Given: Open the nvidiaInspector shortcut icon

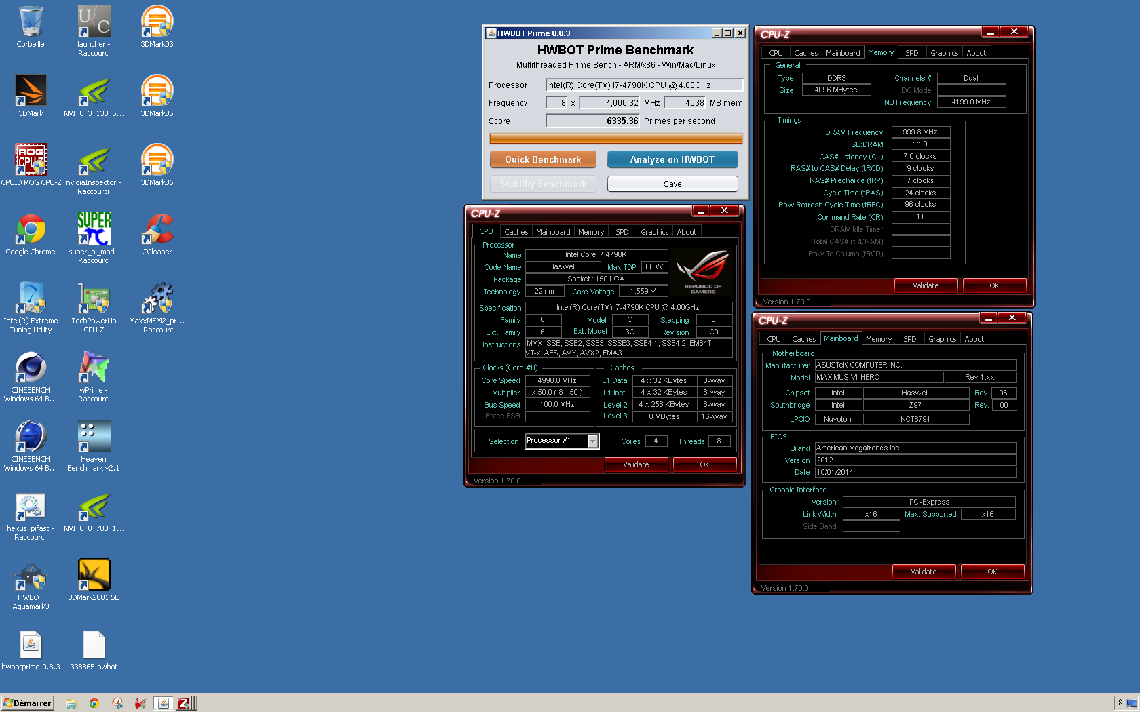Looking at the screenshot, I should click(x=94, y=160).
